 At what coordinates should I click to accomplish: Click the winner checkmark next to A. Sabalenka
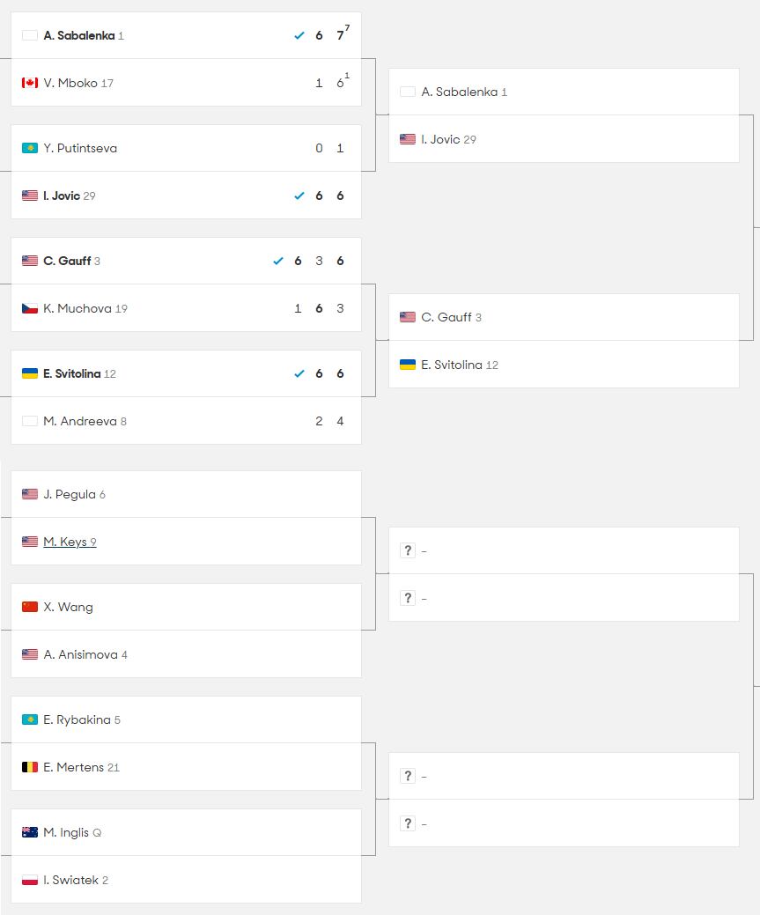tap(299, 35)
